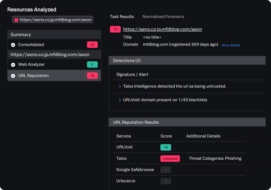Viewport: 271px width, 190px height.
Task: Click the green URLVoid score 10 badge
Action: click(166, 147)
